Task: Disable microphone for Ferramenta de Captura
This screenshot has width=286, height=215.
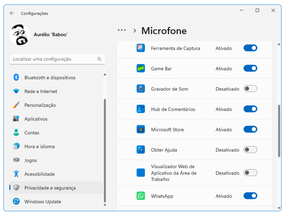Action: [250, 48]
